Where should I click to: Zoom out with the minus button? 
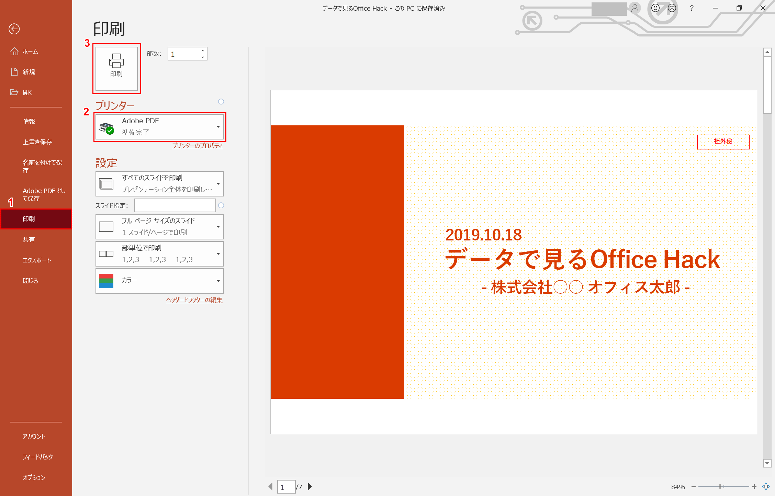pyautogui.click(x=694, y=487)
